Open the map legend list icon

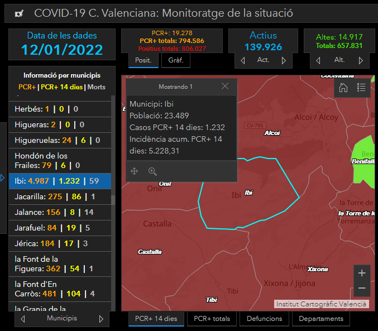(x=361, y=88)
